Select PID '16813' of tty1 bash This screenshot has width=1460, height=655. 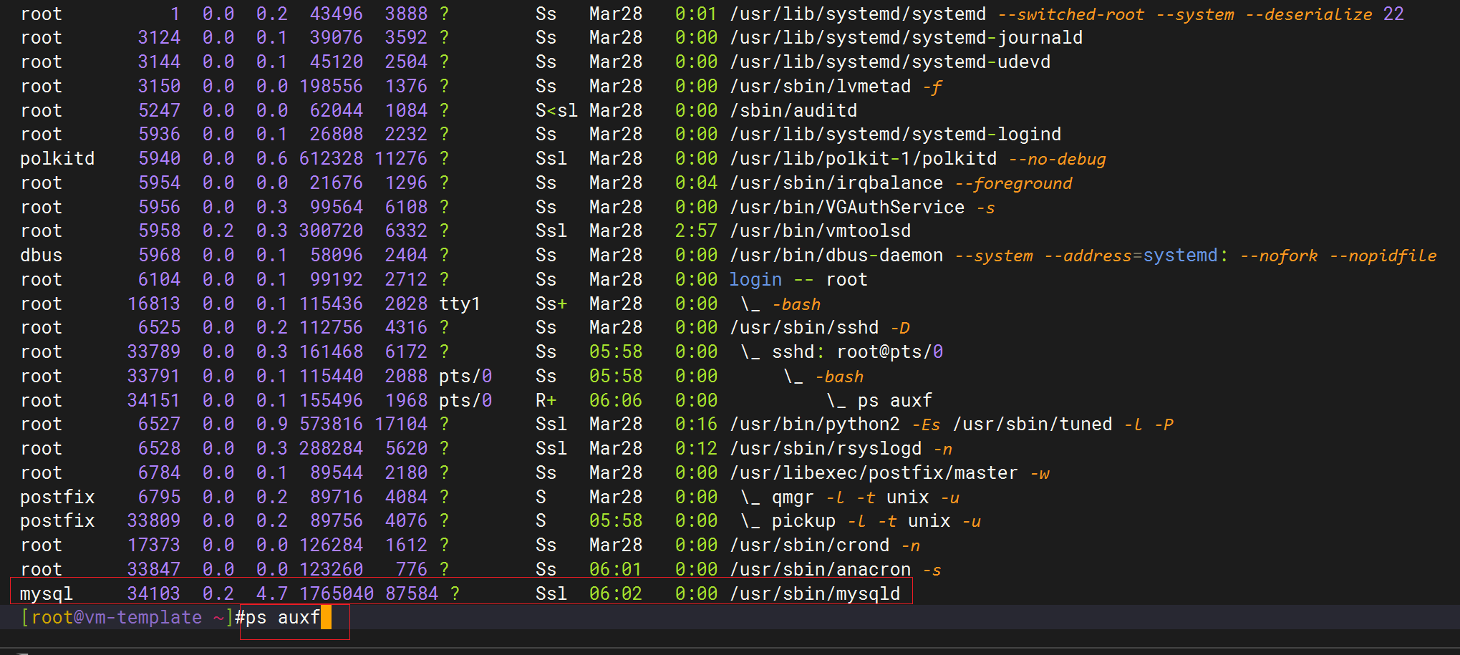pos(154,304)
